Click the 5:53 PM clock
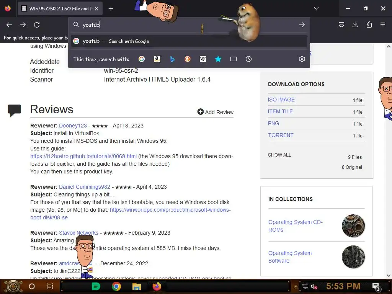 (343, 286)
